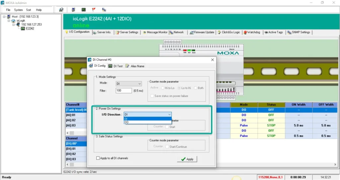Click the I/O Direction combo box
Viewport: 340px width, 180px height.
pos(148,114)
